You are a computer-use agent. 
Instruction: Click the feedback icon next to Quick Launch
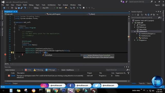[127, 2]
